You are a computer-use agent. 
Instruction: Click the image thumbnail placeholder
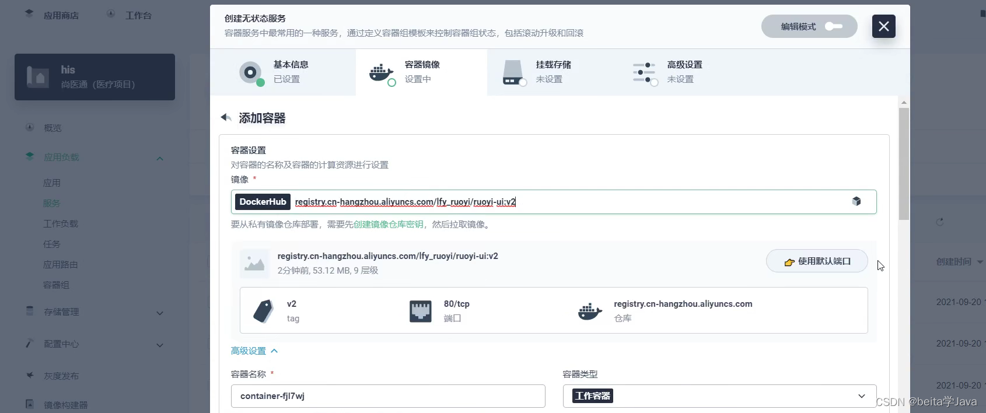[254, 263]
